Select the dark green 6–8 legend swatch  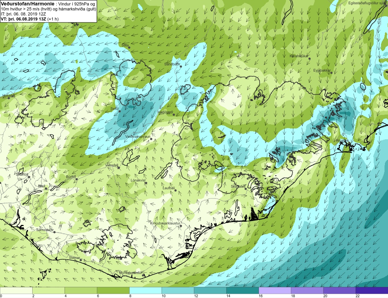pyautogui.click(x=113, y=290)
